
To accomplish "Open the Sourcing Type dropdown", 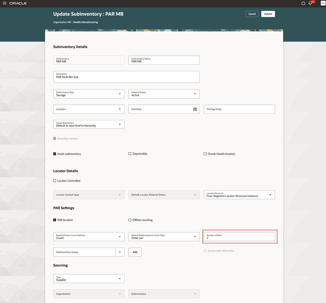I will (89, 279).
